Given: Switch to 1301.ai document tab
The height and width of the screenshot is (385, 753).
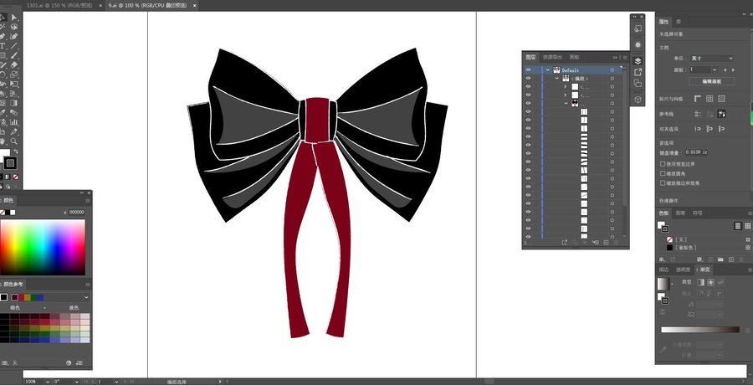Looking at the screenshot, I should coord(59,5).
